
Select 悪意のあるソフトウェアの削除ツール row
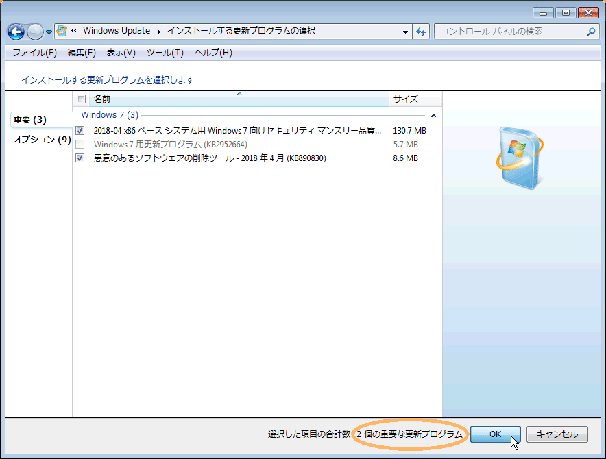(256, 158)
